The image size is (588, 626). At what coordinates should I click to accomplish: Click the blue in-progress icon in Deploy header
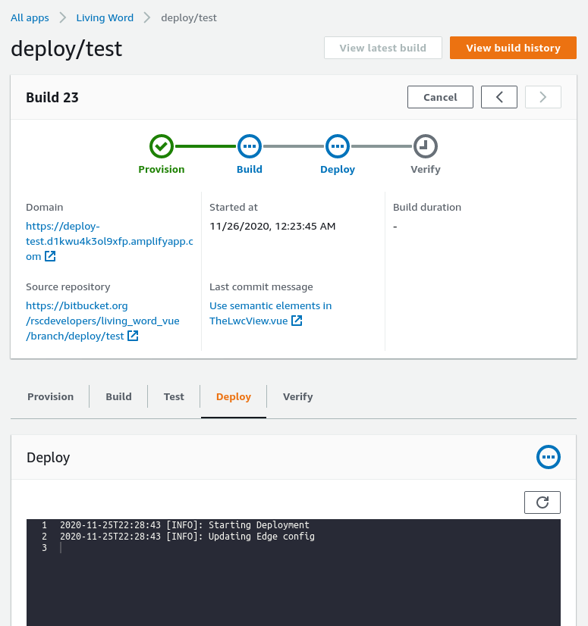click(549, 457)
